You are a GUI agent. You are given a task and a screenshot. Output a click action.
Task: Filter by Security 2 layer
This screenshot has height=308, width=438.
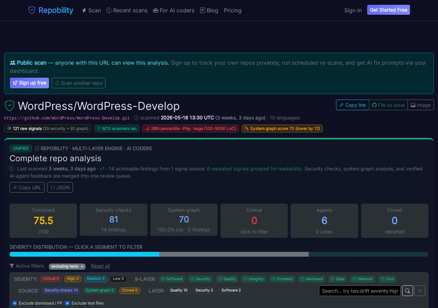(x=204, y=291)
